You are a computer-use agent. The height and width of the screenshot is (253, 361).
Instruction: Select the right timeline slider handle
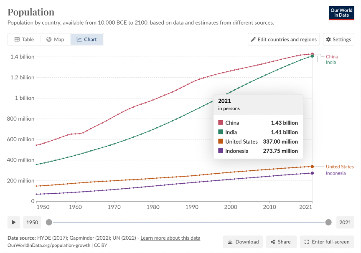pos(328,222)
